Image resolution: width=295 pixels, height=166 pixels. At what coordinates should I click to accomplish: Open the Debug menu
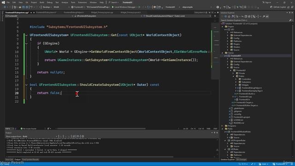[49, 2]
